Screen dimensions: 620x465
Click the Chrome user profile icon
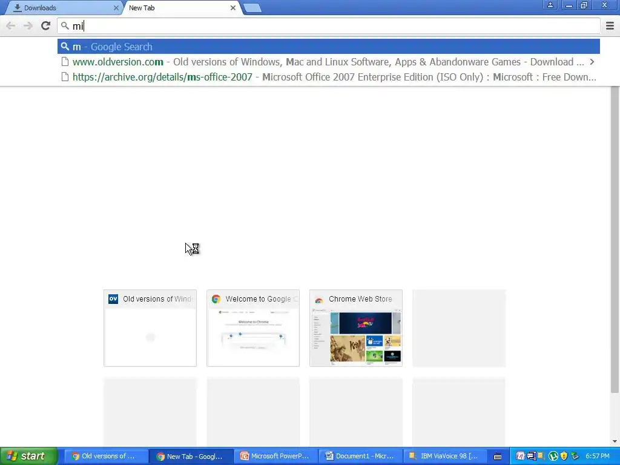[550, 5]
